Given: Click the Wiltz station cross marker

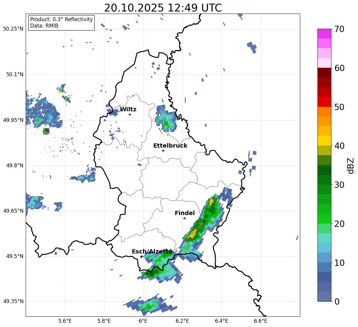Looking at the screenshot, I should click(x=130, y=114).
